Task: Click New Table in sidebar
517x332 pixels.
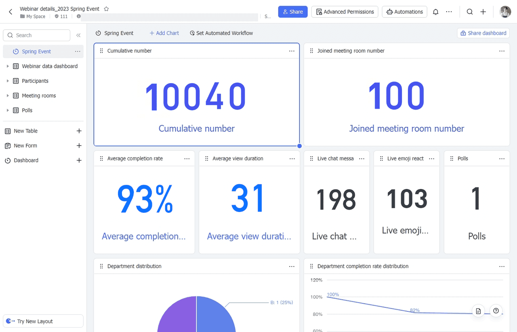Action: coord(25,131)
